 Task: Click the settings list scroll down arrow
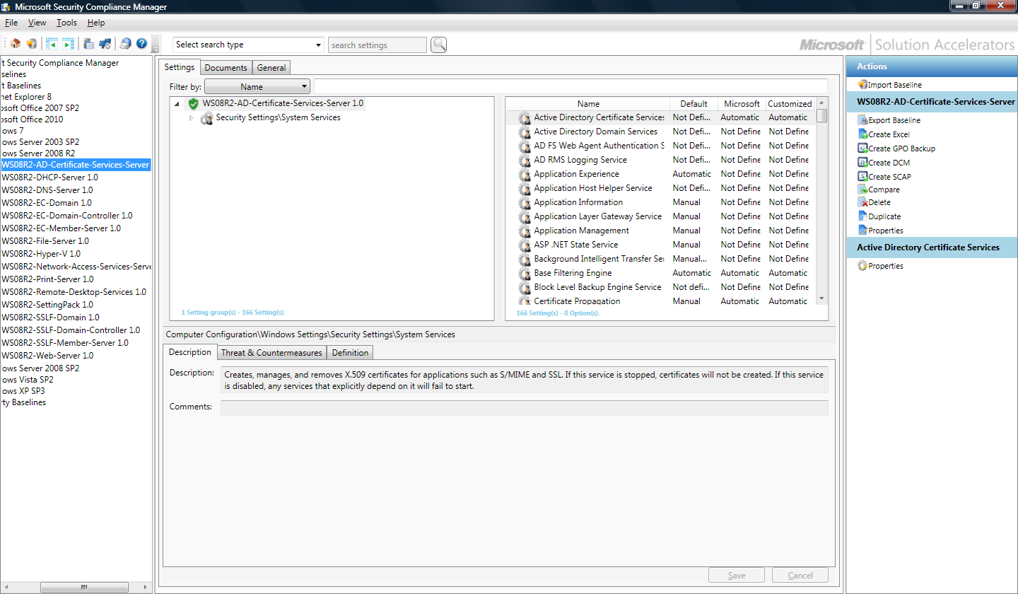(821, 299)
